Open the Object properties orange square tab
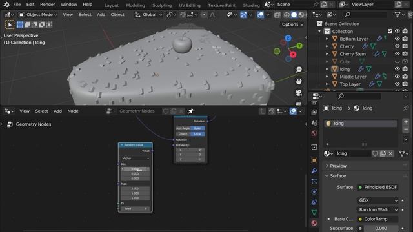Screen dimensions: 413x232 tap(314, 160)
